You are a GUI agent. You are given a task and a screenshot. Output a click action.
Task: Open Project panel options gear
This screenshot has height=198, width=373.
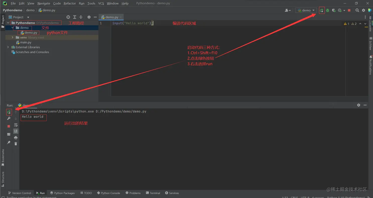click(89, 17)
